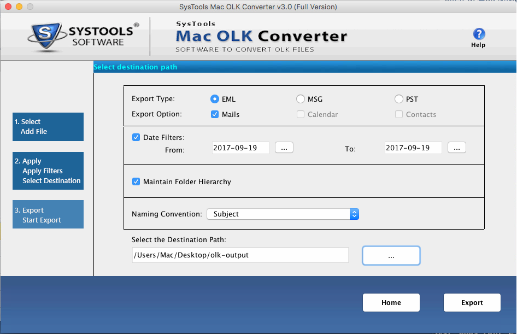Uncheck Maintain Folder Hierarchy
The height and width of the screenshot is (334, 517).
tap(136, 181)
